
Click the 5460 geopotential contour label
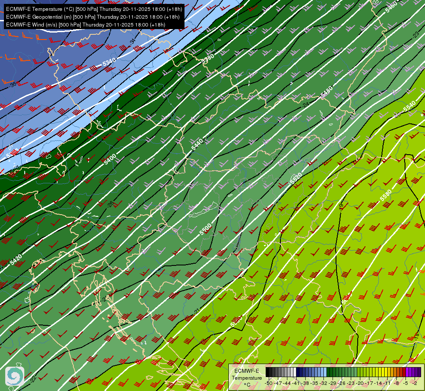click(x=392, y=7)
